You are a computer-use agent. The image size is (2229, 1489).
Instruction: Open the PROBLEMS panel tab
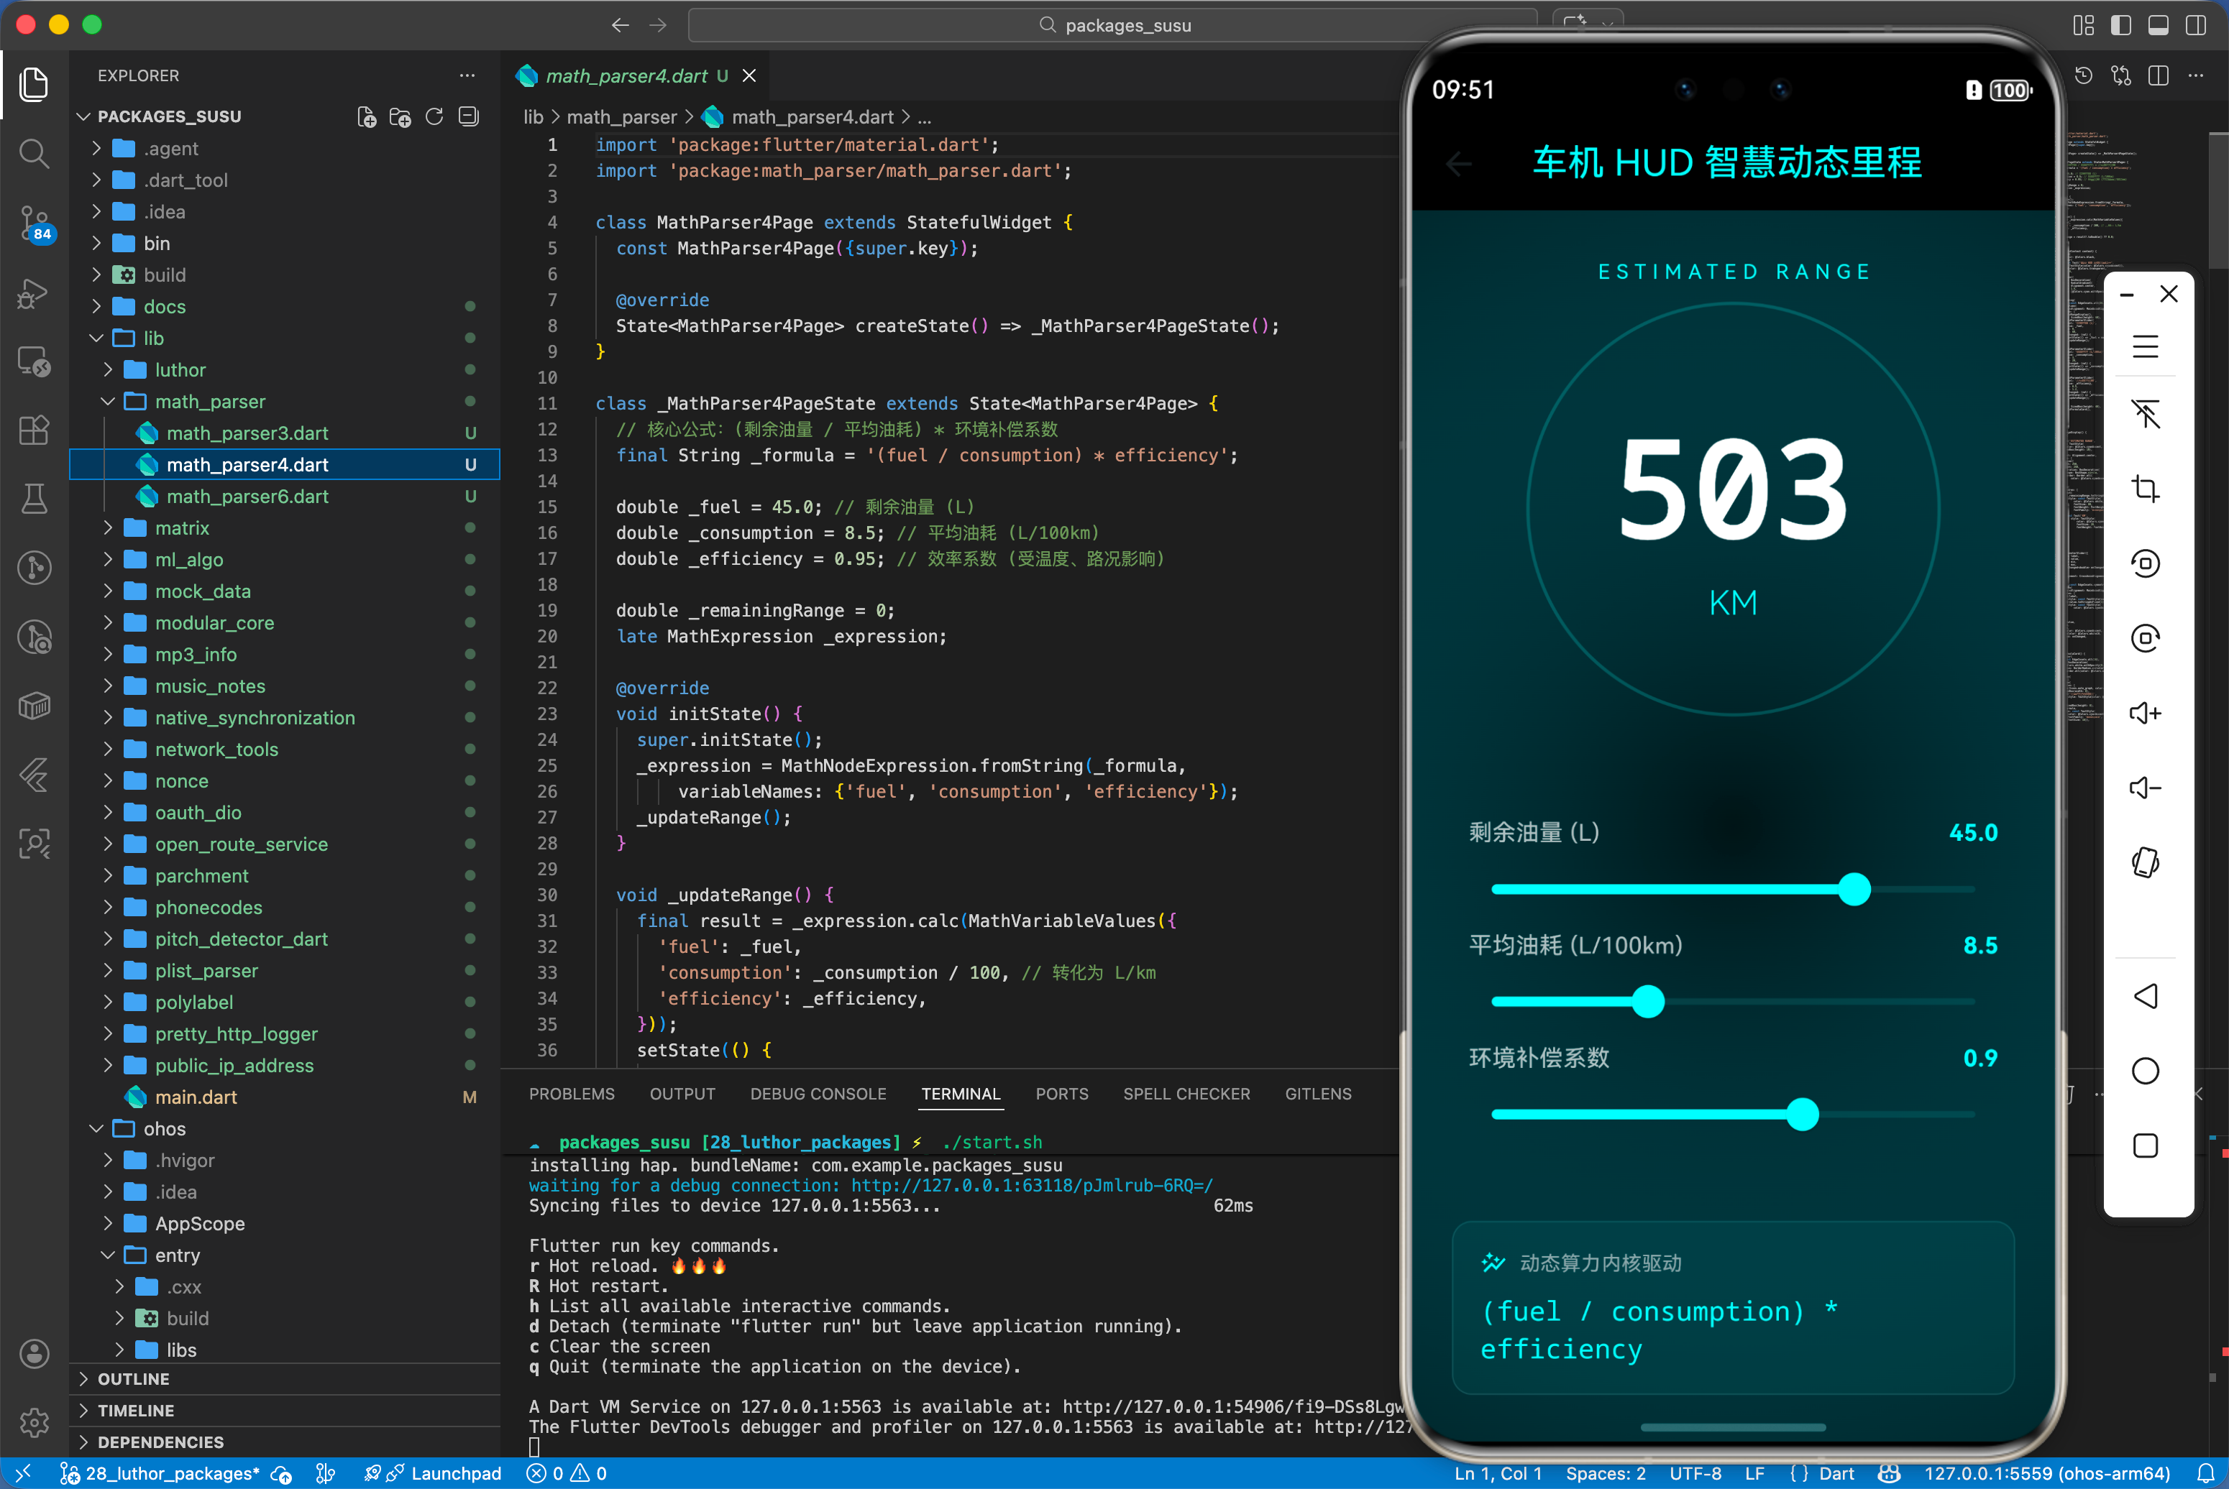pos(571,1094)
